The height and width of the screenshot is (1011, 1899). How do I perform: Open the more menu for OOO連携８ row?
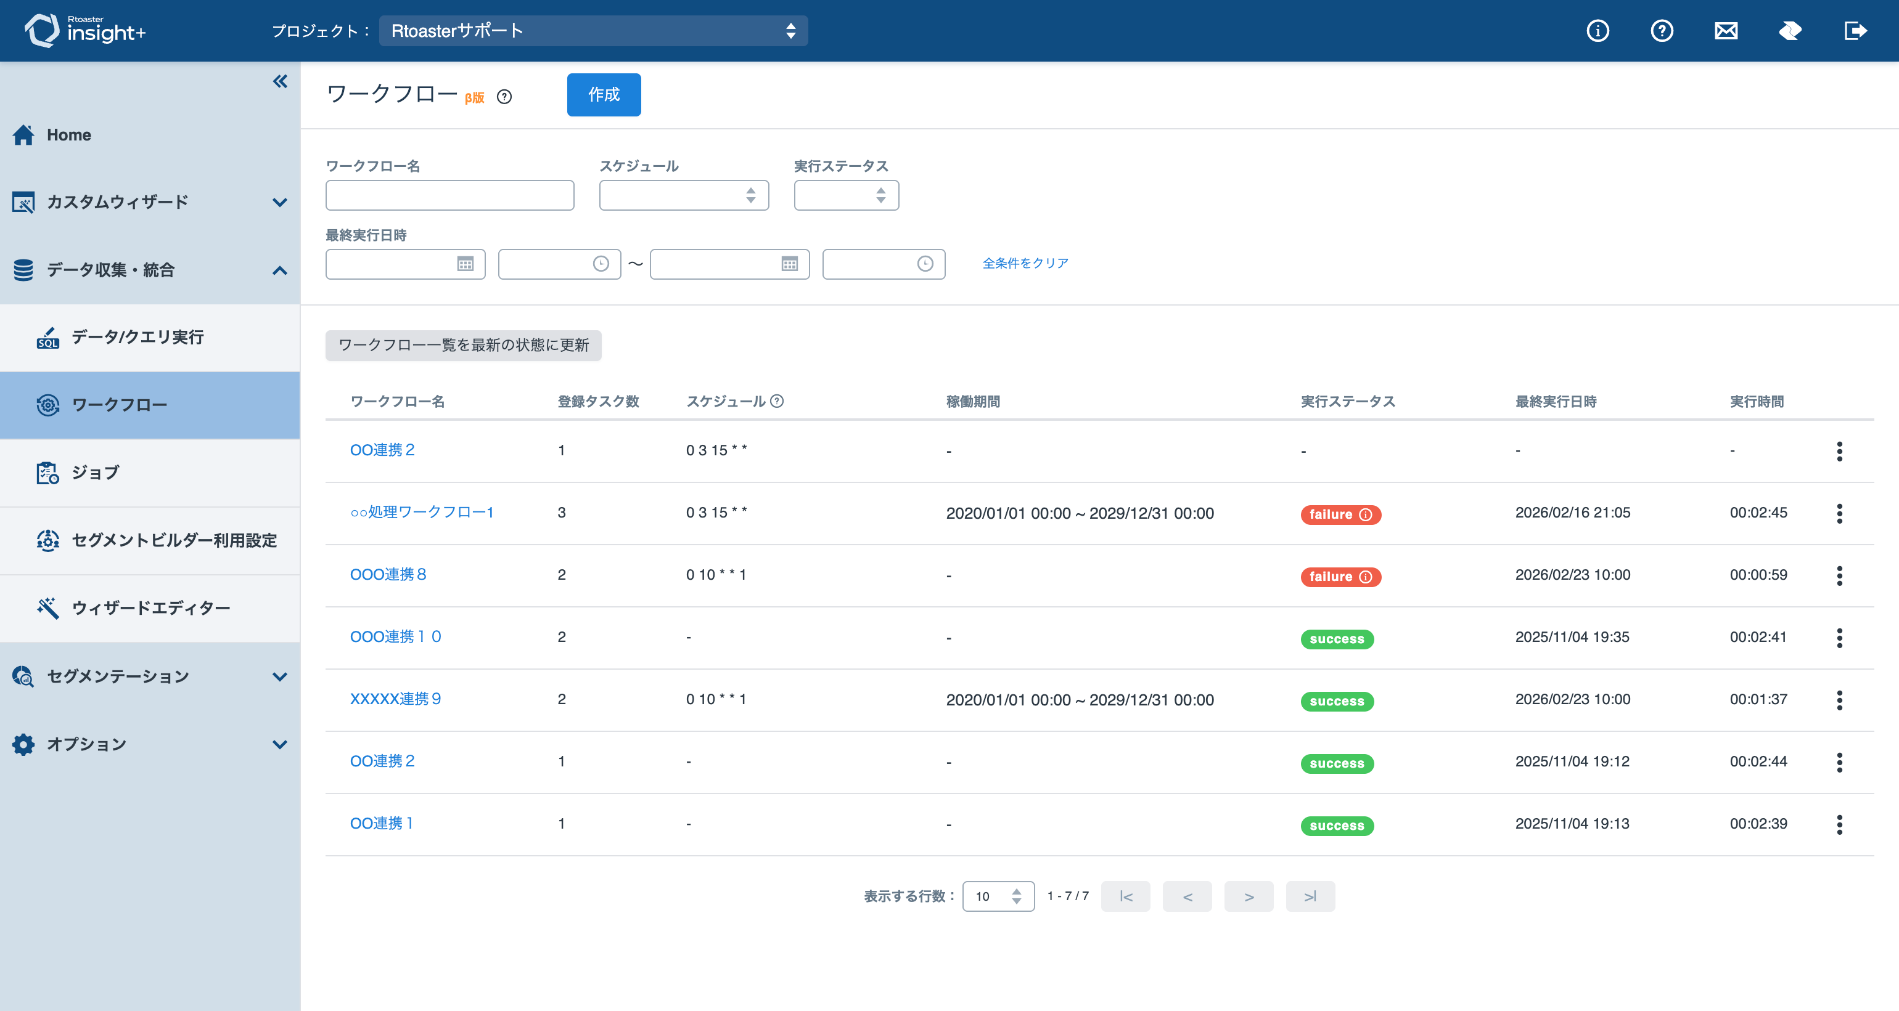click(1840, 575)
